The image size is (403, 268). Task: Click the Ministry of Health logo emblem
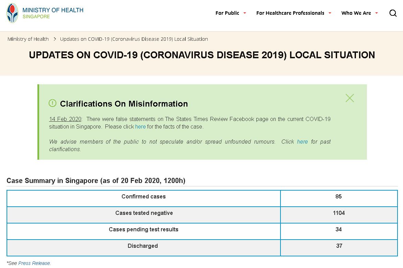tap(12, 13)
